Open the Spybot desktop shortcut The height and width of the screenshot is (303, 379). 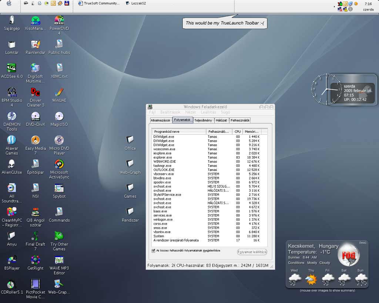tap(59, 188)
